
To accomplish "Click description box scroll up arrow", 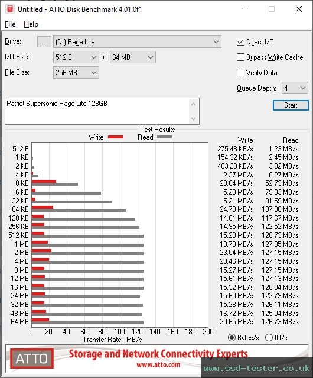I will [x=194, y=104].
